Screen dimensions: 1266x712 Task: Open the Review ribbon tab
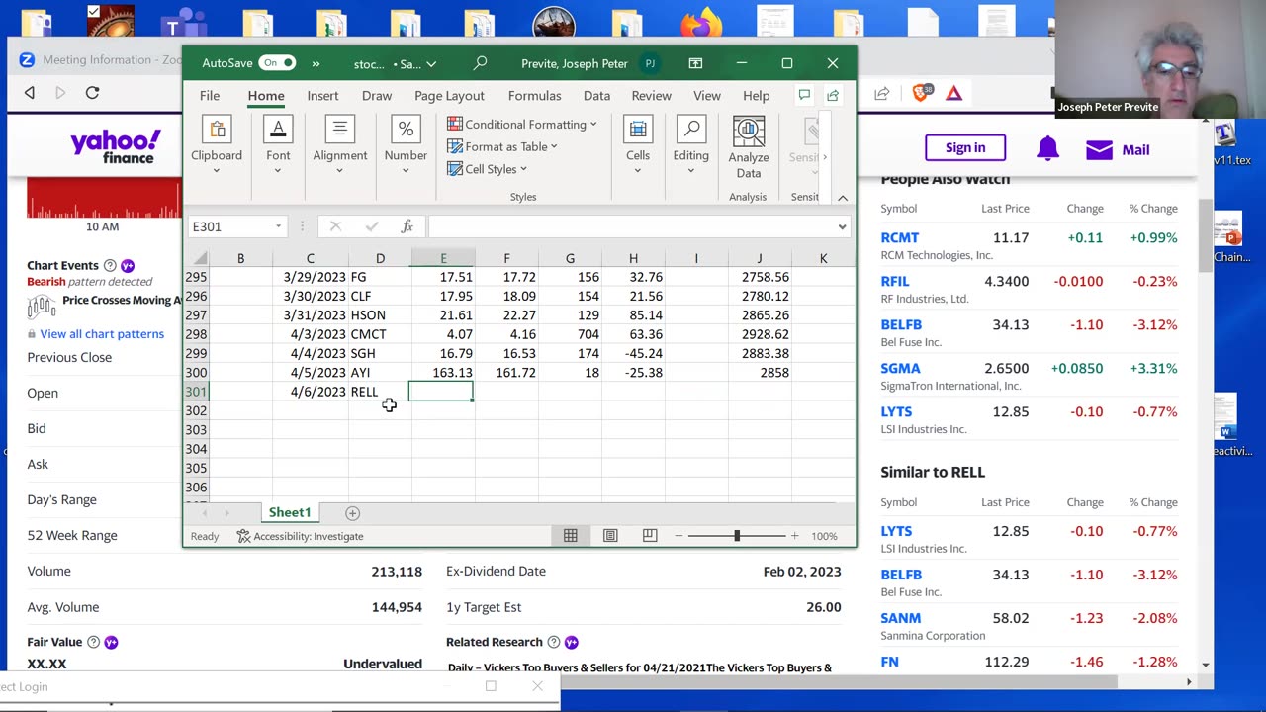[x=651, y=96]
